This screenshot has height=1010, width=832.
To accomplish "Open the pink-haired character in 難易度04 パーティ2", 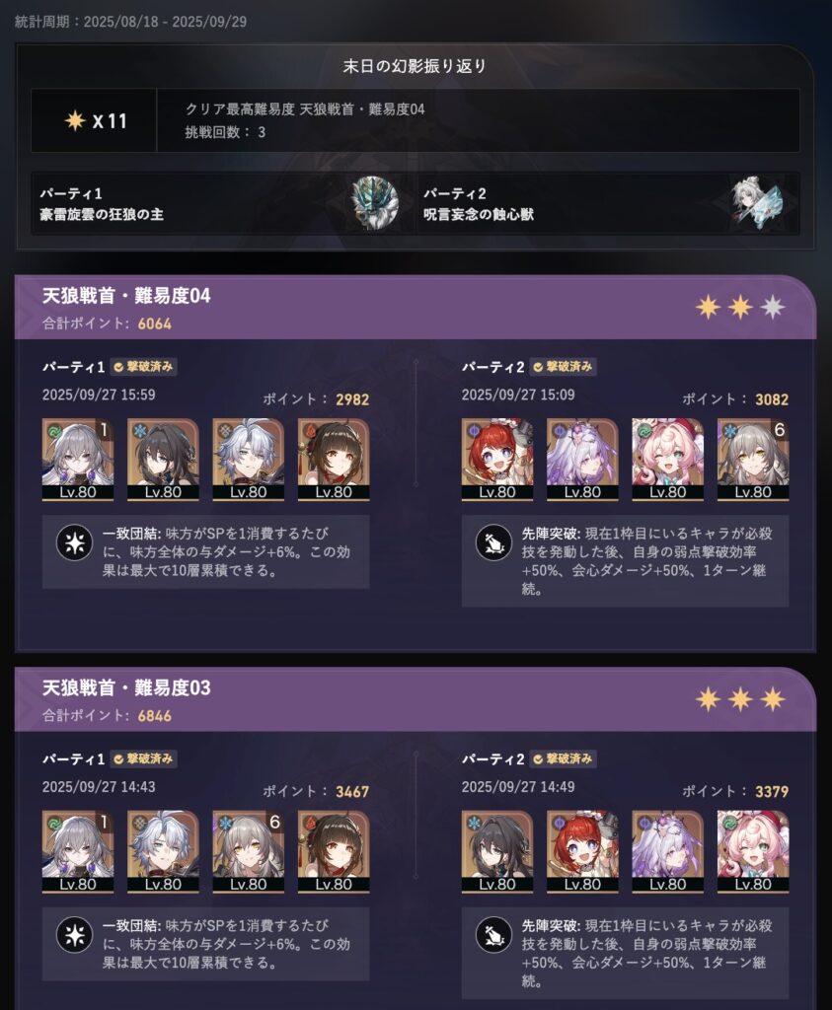I will pyautogui.click(x=667, y=460).
